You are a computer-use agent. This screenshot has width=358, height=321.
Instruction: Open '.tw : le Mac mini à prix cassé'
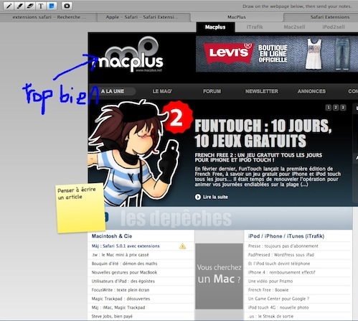point(120,255)
